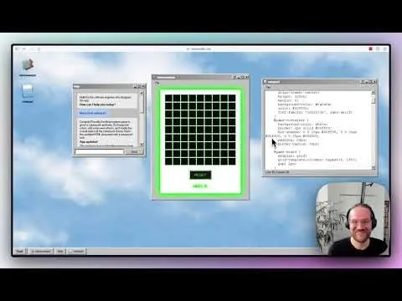Click the browser address bar at the top

coord(198,48)
